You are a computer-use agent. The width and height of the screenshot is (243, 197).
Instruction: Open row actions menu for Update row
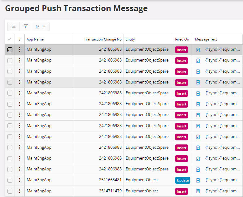[x=20, y=180]
